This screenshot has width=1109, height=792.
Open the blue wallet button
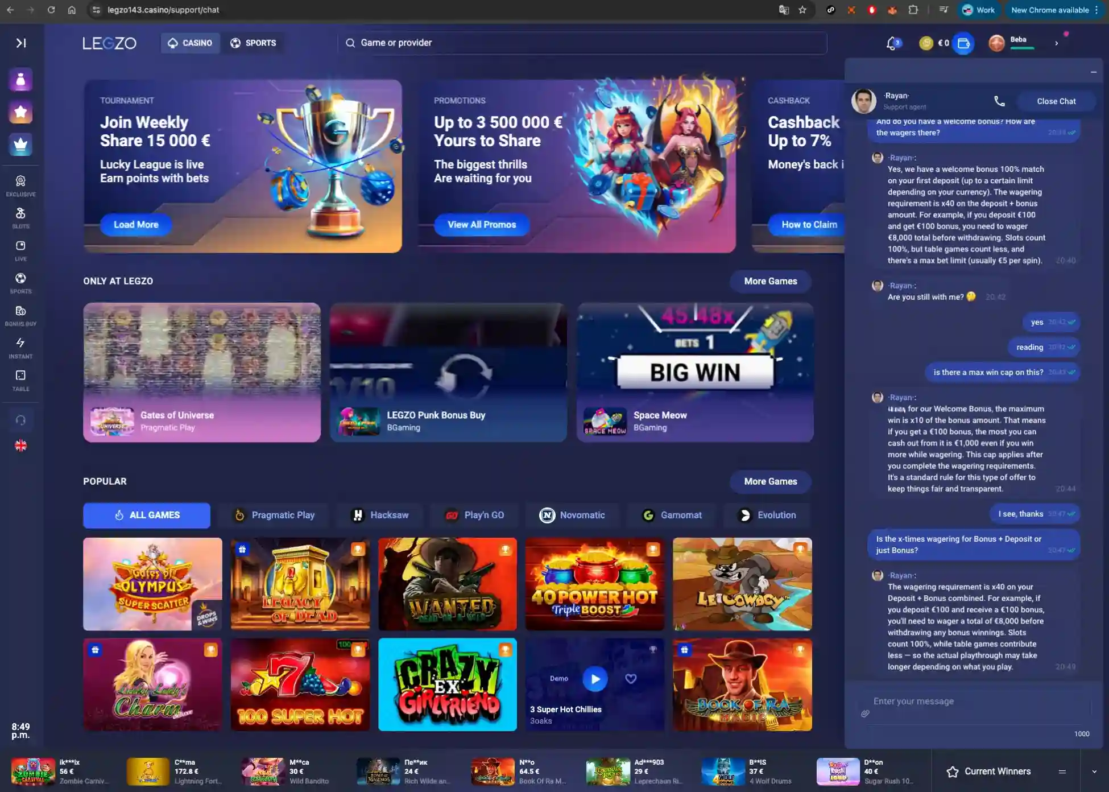pyautogui.click(x=963, y=43)
